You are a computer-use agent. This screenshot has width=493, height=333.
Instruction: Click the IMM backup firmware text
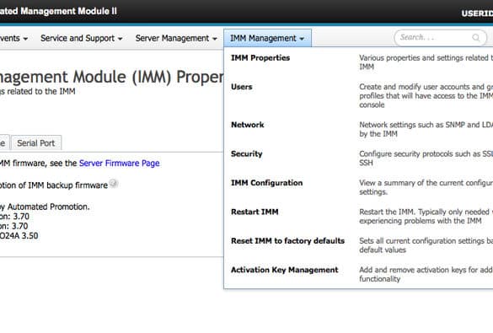coord(54,185)
